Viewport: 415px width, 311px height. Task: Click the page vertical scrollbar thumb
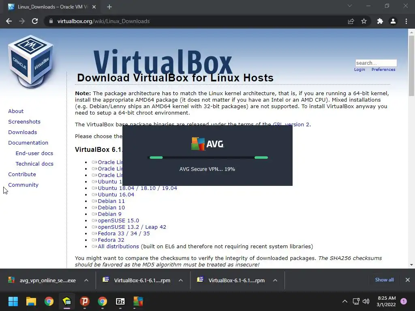pos(411,65)
